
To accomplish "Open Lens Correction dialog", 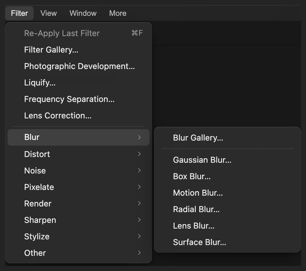I will [x=79, y=116].
